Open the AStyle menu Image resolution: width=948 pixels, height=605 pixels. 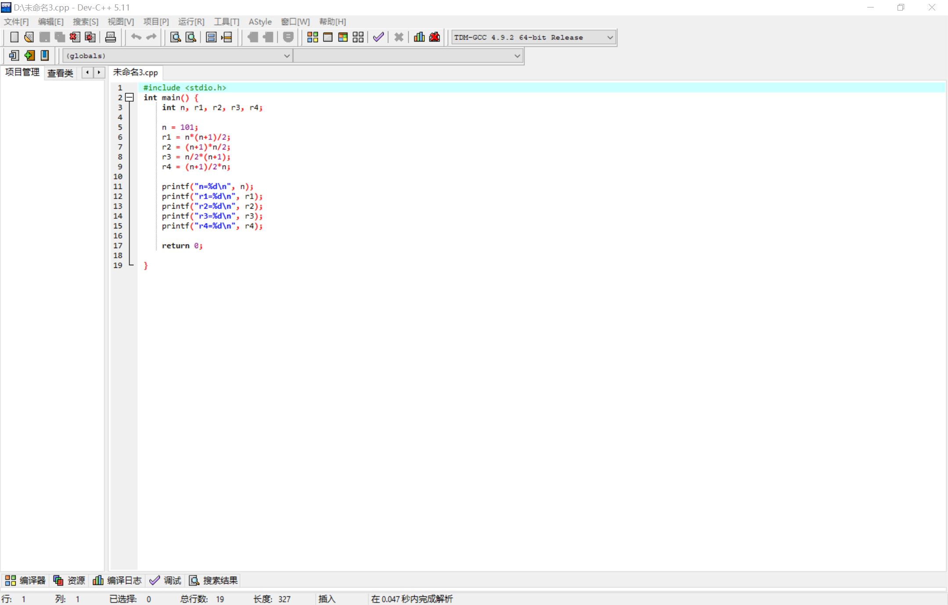point(260,21)
